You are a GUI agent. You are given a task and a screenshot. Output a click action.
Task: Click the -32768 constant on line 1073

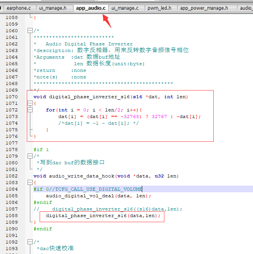coord(131,117)
